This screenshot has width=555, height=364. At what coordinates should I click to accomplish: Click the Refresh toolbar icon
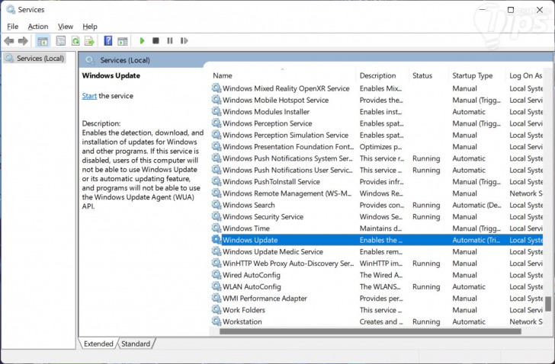pyautogui.click(x=75, y=40)
